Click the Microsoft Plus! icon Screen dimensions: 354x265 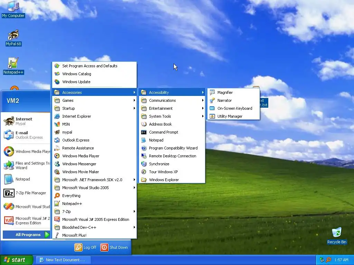57,235
